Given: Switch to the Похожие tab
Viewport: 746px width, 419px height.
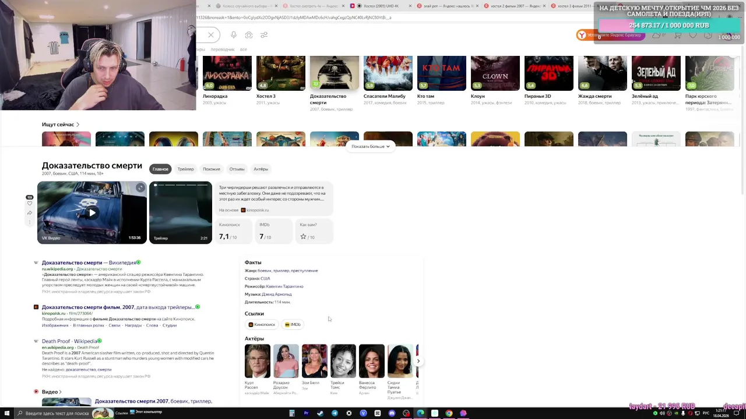Looking at the screenshot, I should tap(212, 169).
